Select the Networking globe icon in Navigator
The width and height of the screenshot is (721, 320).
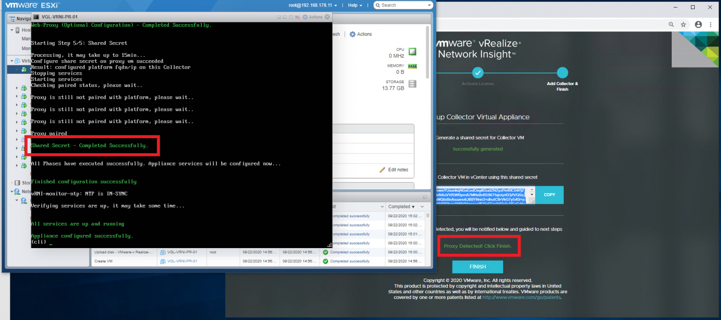17,191
